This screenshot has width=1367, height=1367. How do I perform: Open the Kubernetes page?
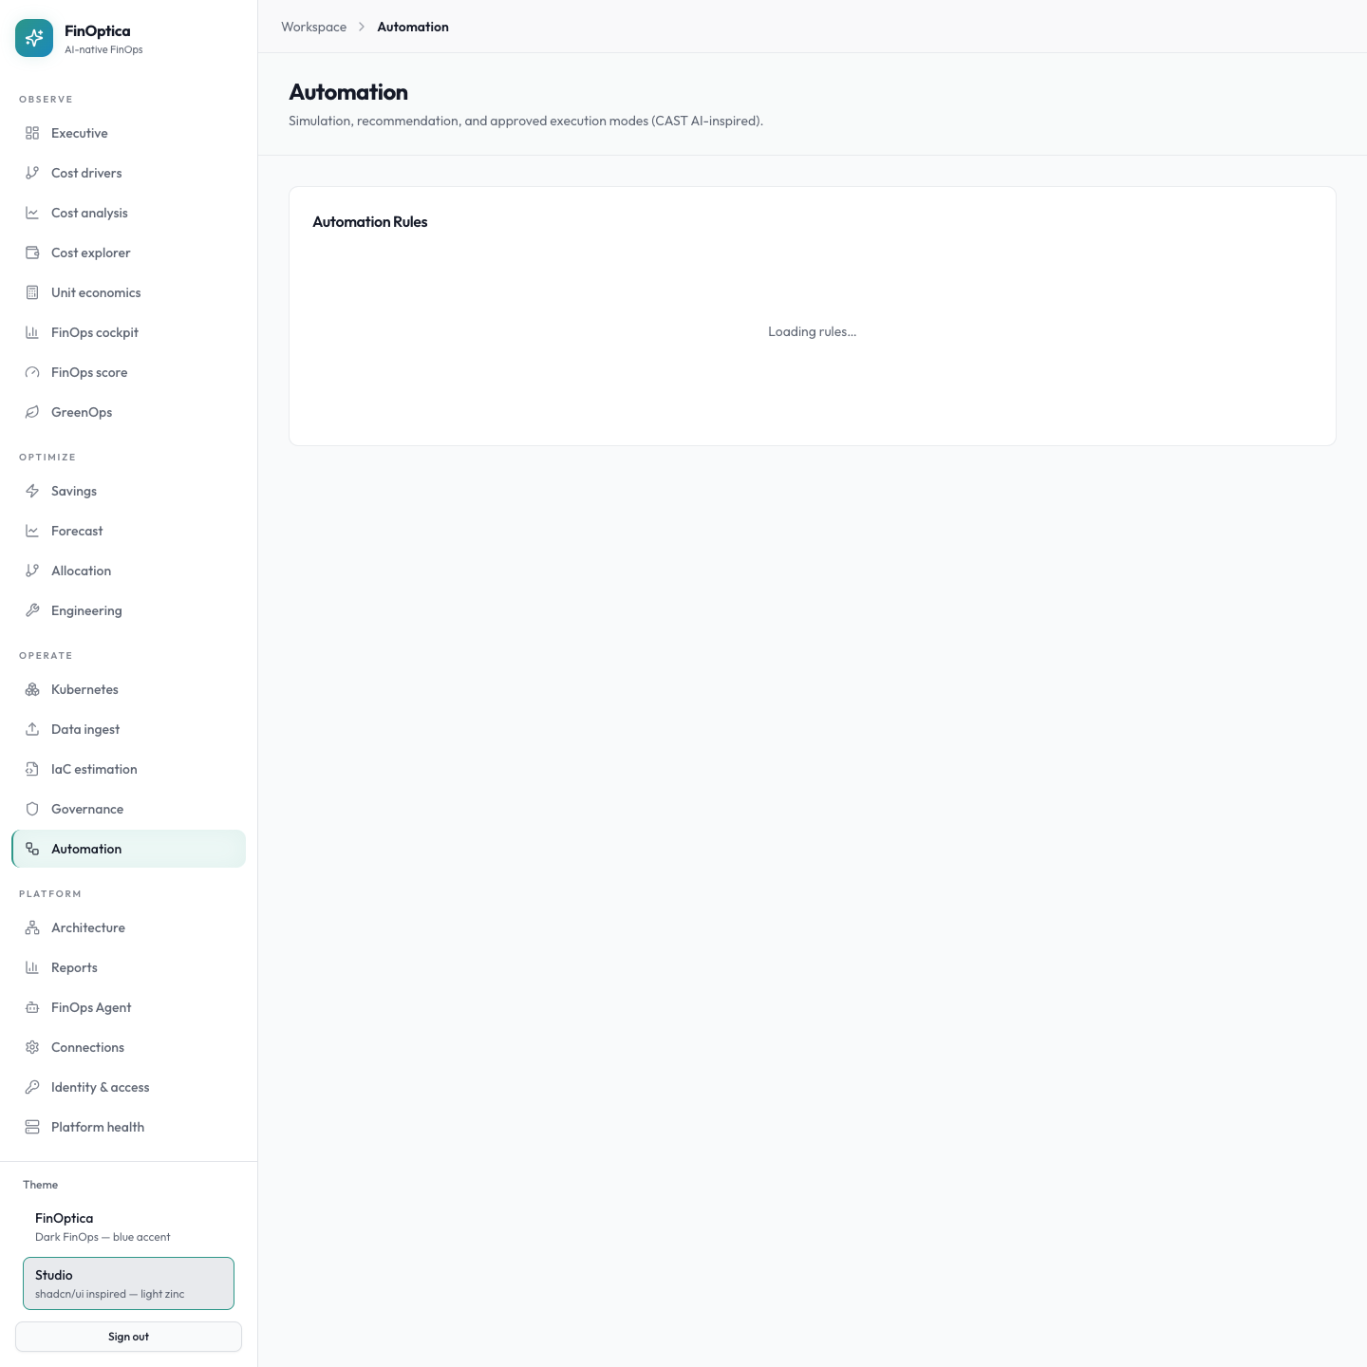click(x=128, y=689)
